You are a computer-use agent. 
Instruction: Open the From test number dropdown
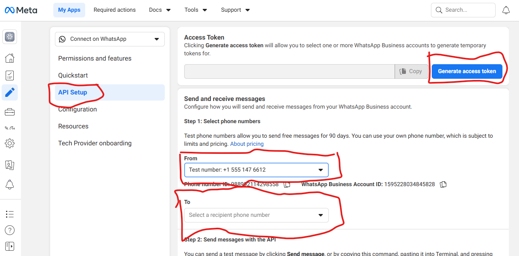click(x=256, y=170)
